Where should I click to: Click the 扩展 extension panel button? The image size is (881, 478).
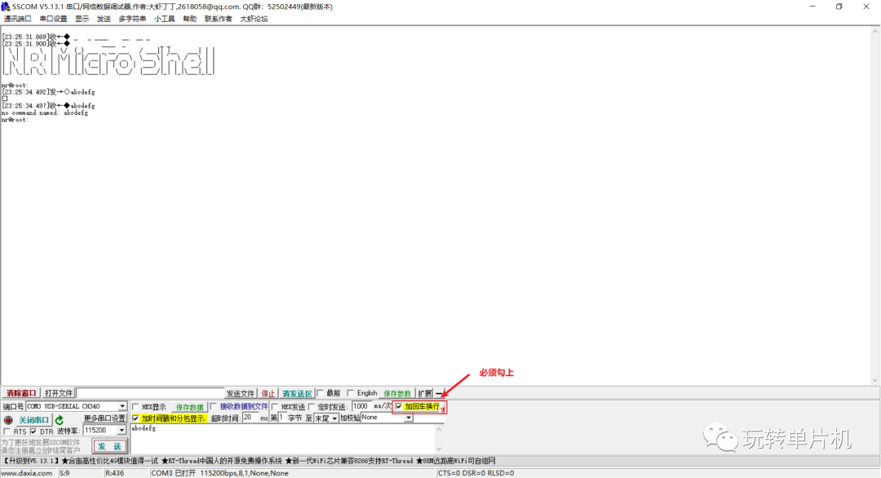coord(425,393)
